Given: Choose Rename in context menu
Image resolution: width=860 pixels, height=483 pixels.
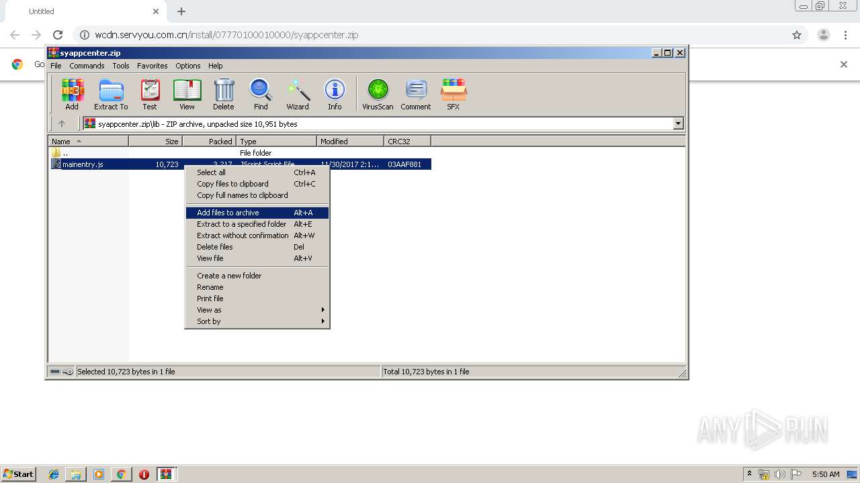Looking at the screenshot, I should (x=257, y=287).
